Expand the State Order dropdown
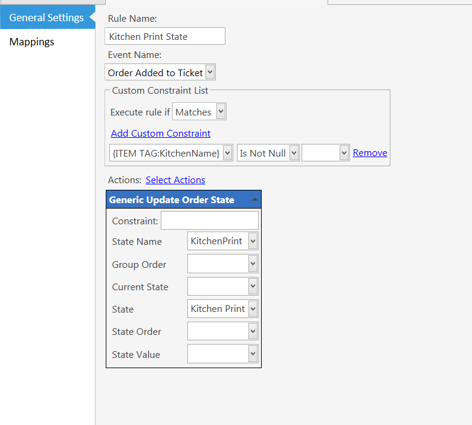This screenshot has height=425, width=472. [x=253, y=331]
